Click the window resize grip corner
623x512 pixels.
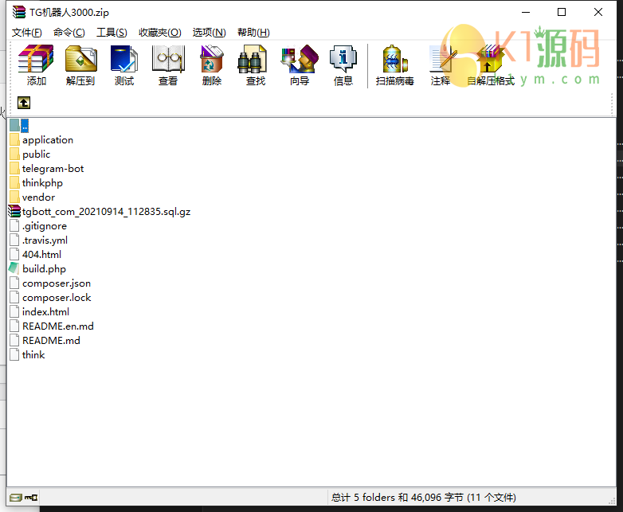612,502
